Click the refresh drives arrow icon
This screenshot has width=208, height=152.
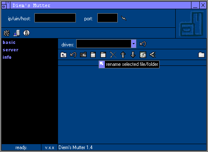(x=143, y=44)
